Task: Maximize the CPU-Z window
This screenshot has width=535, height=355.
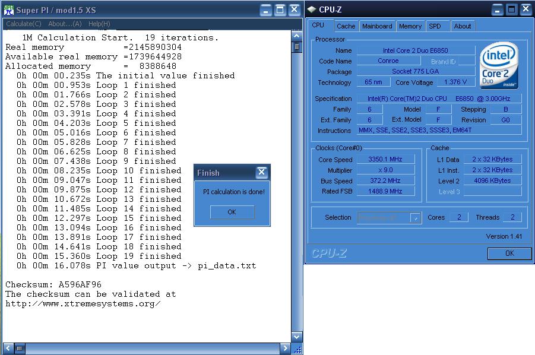Action: click(511, 9)
